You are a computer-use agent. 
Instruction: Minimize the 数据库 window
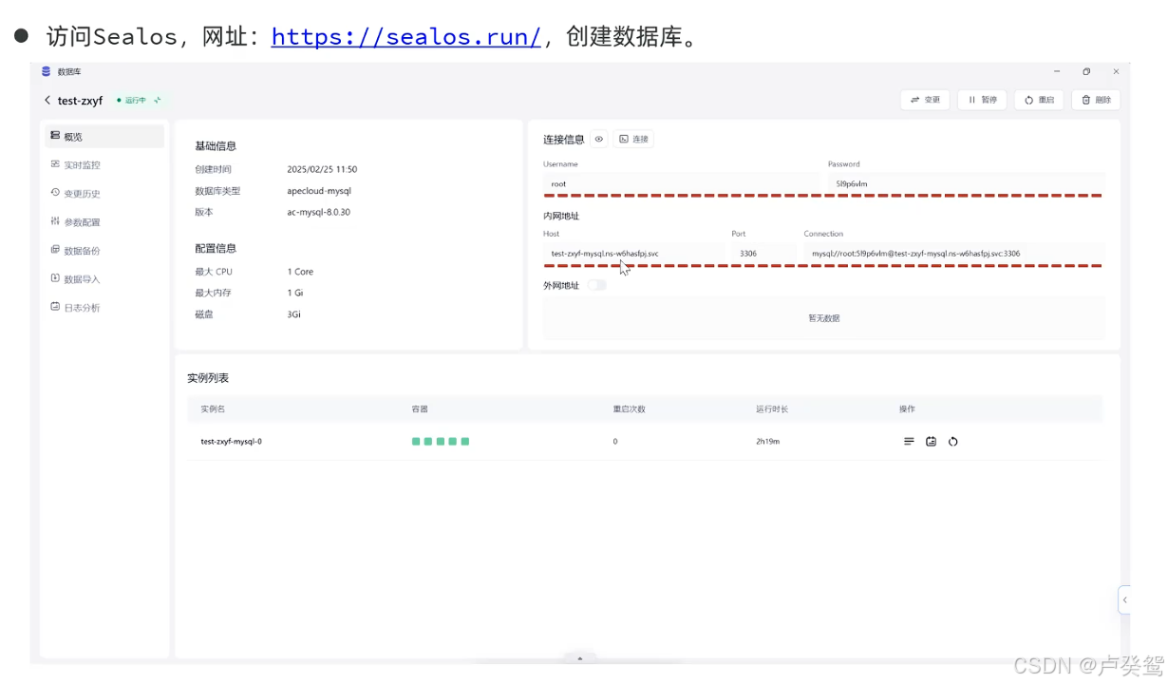pos(1057,71)
